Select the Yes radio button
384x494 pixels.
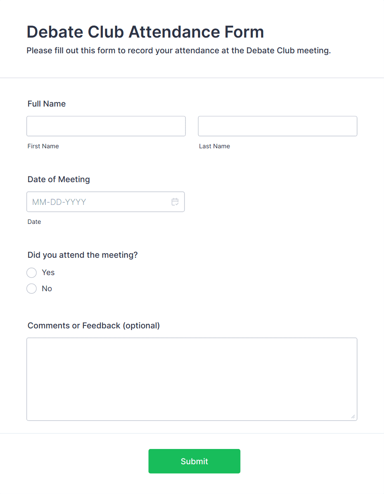click(31, 273)
